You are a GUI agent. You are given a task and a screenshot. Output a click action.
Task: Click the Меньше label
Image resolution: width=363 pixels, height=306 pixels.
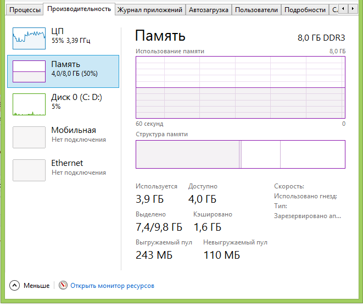[x=37, y=286]
